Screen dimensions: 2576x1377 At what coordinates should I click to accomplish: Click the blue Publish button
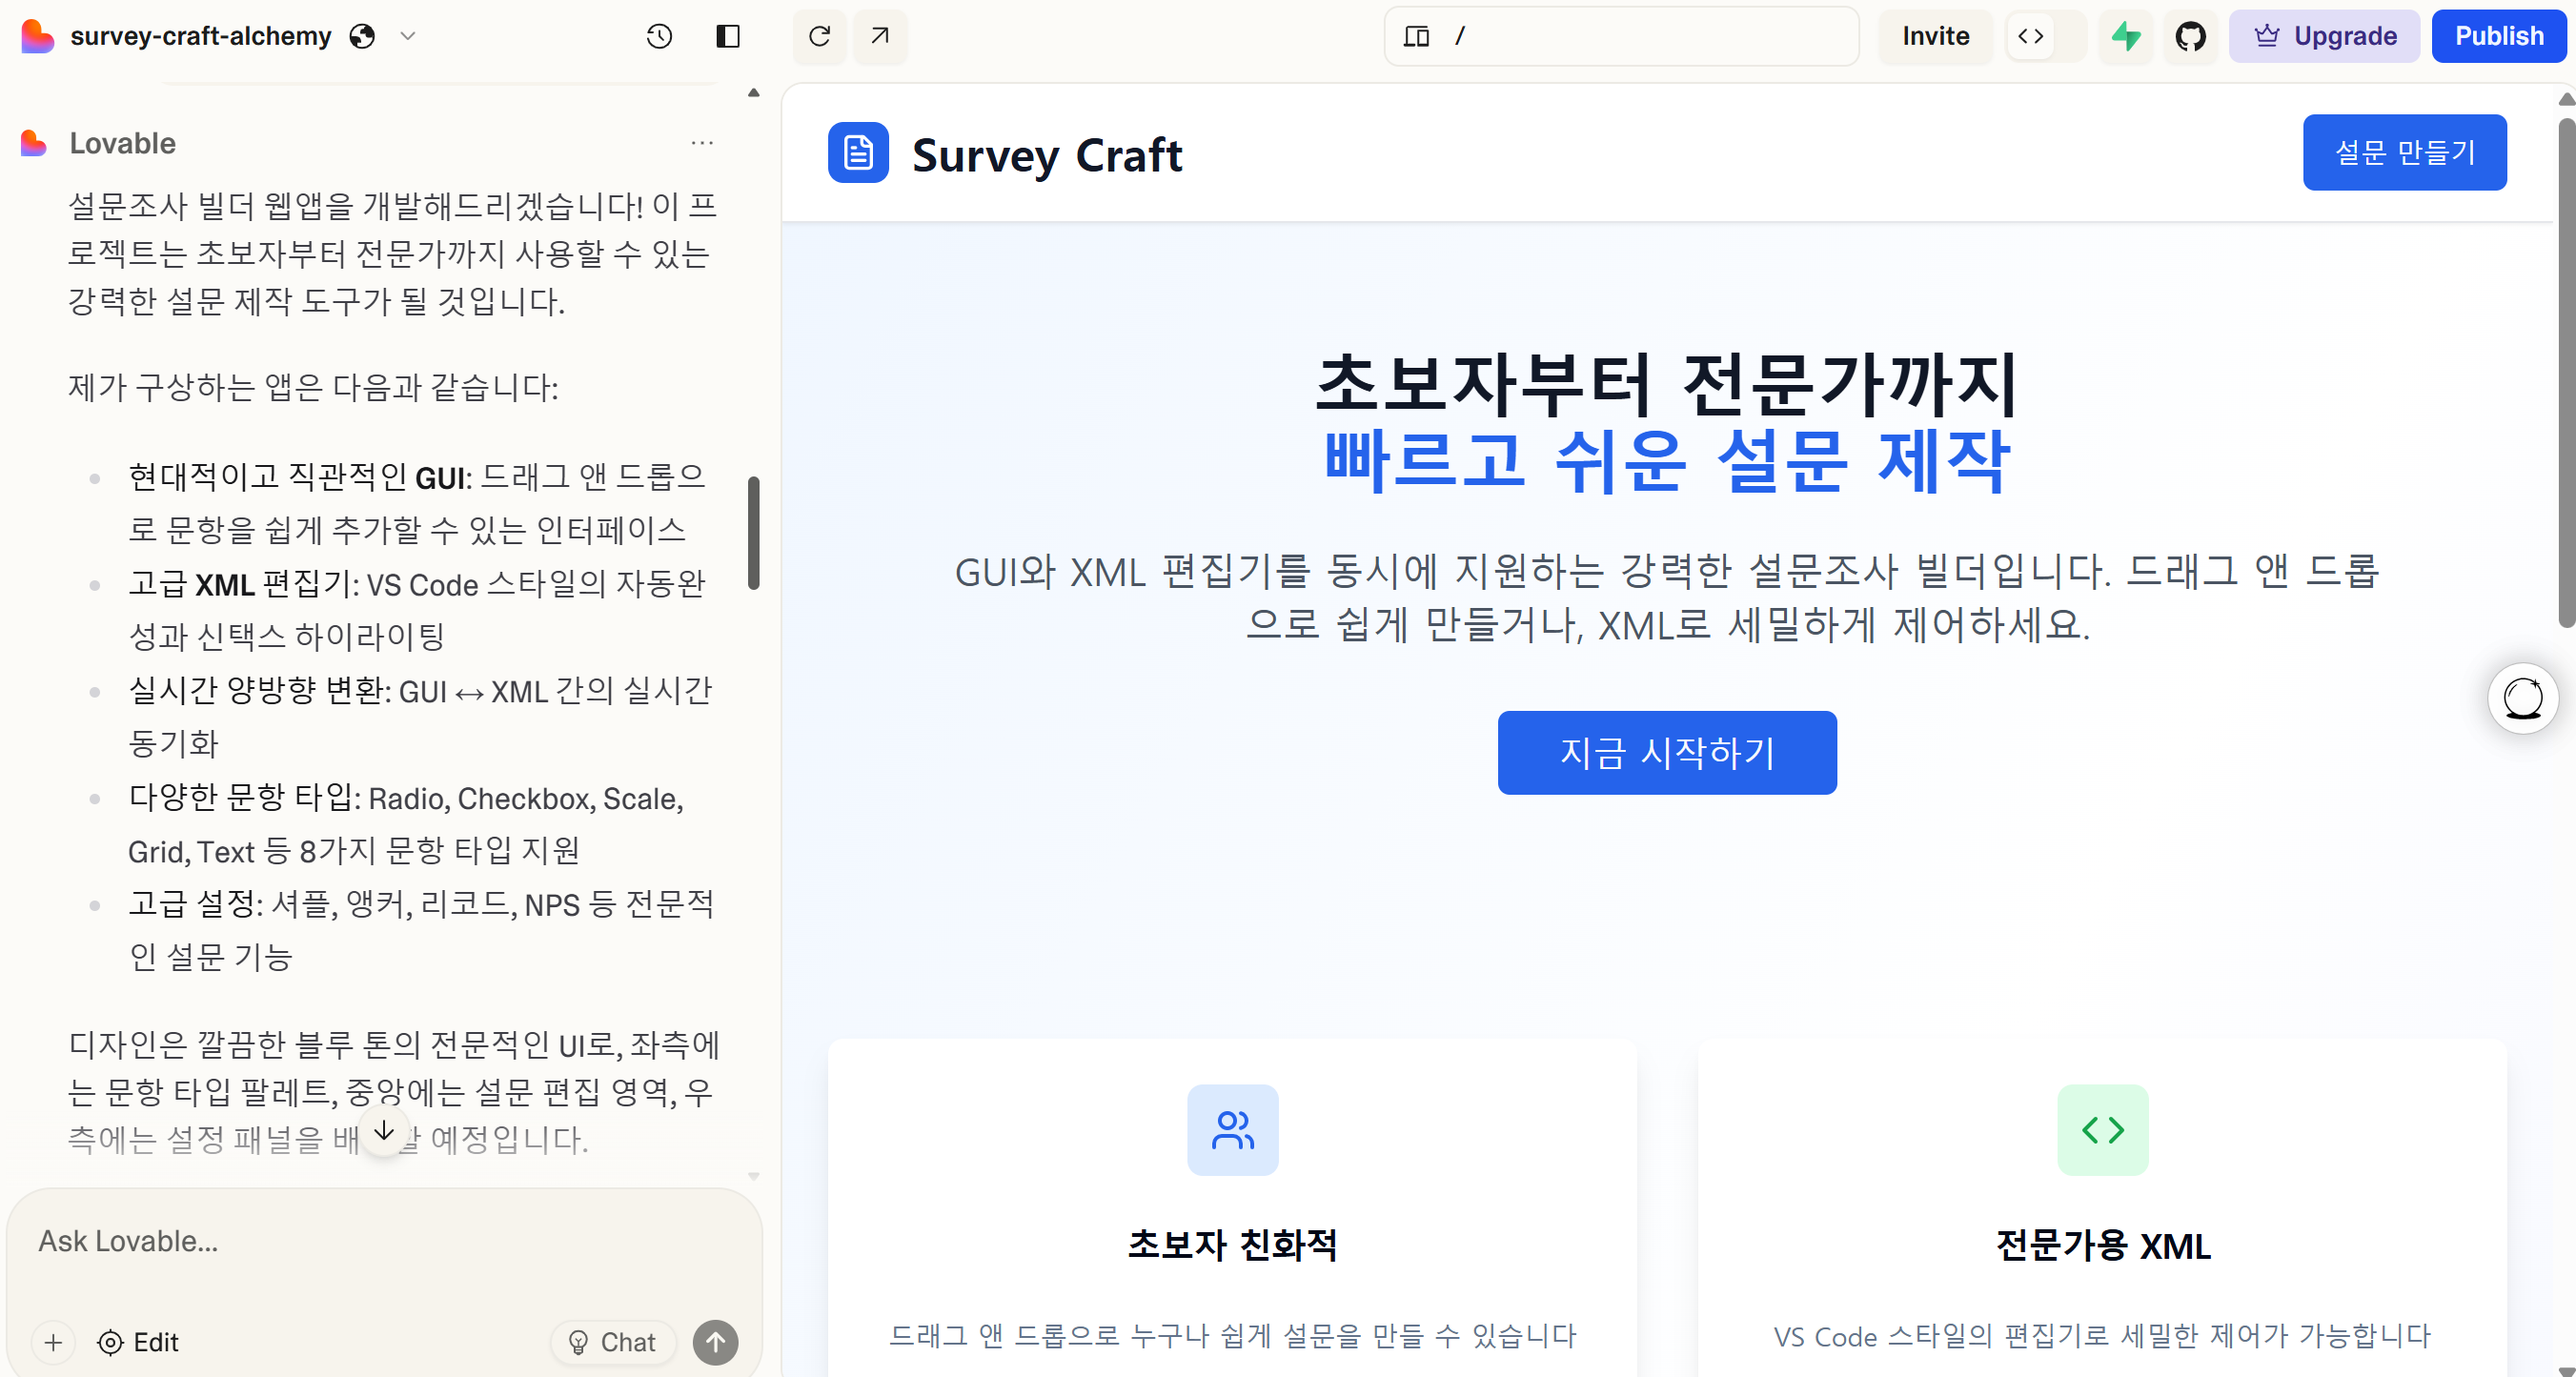click(2498, 37)
